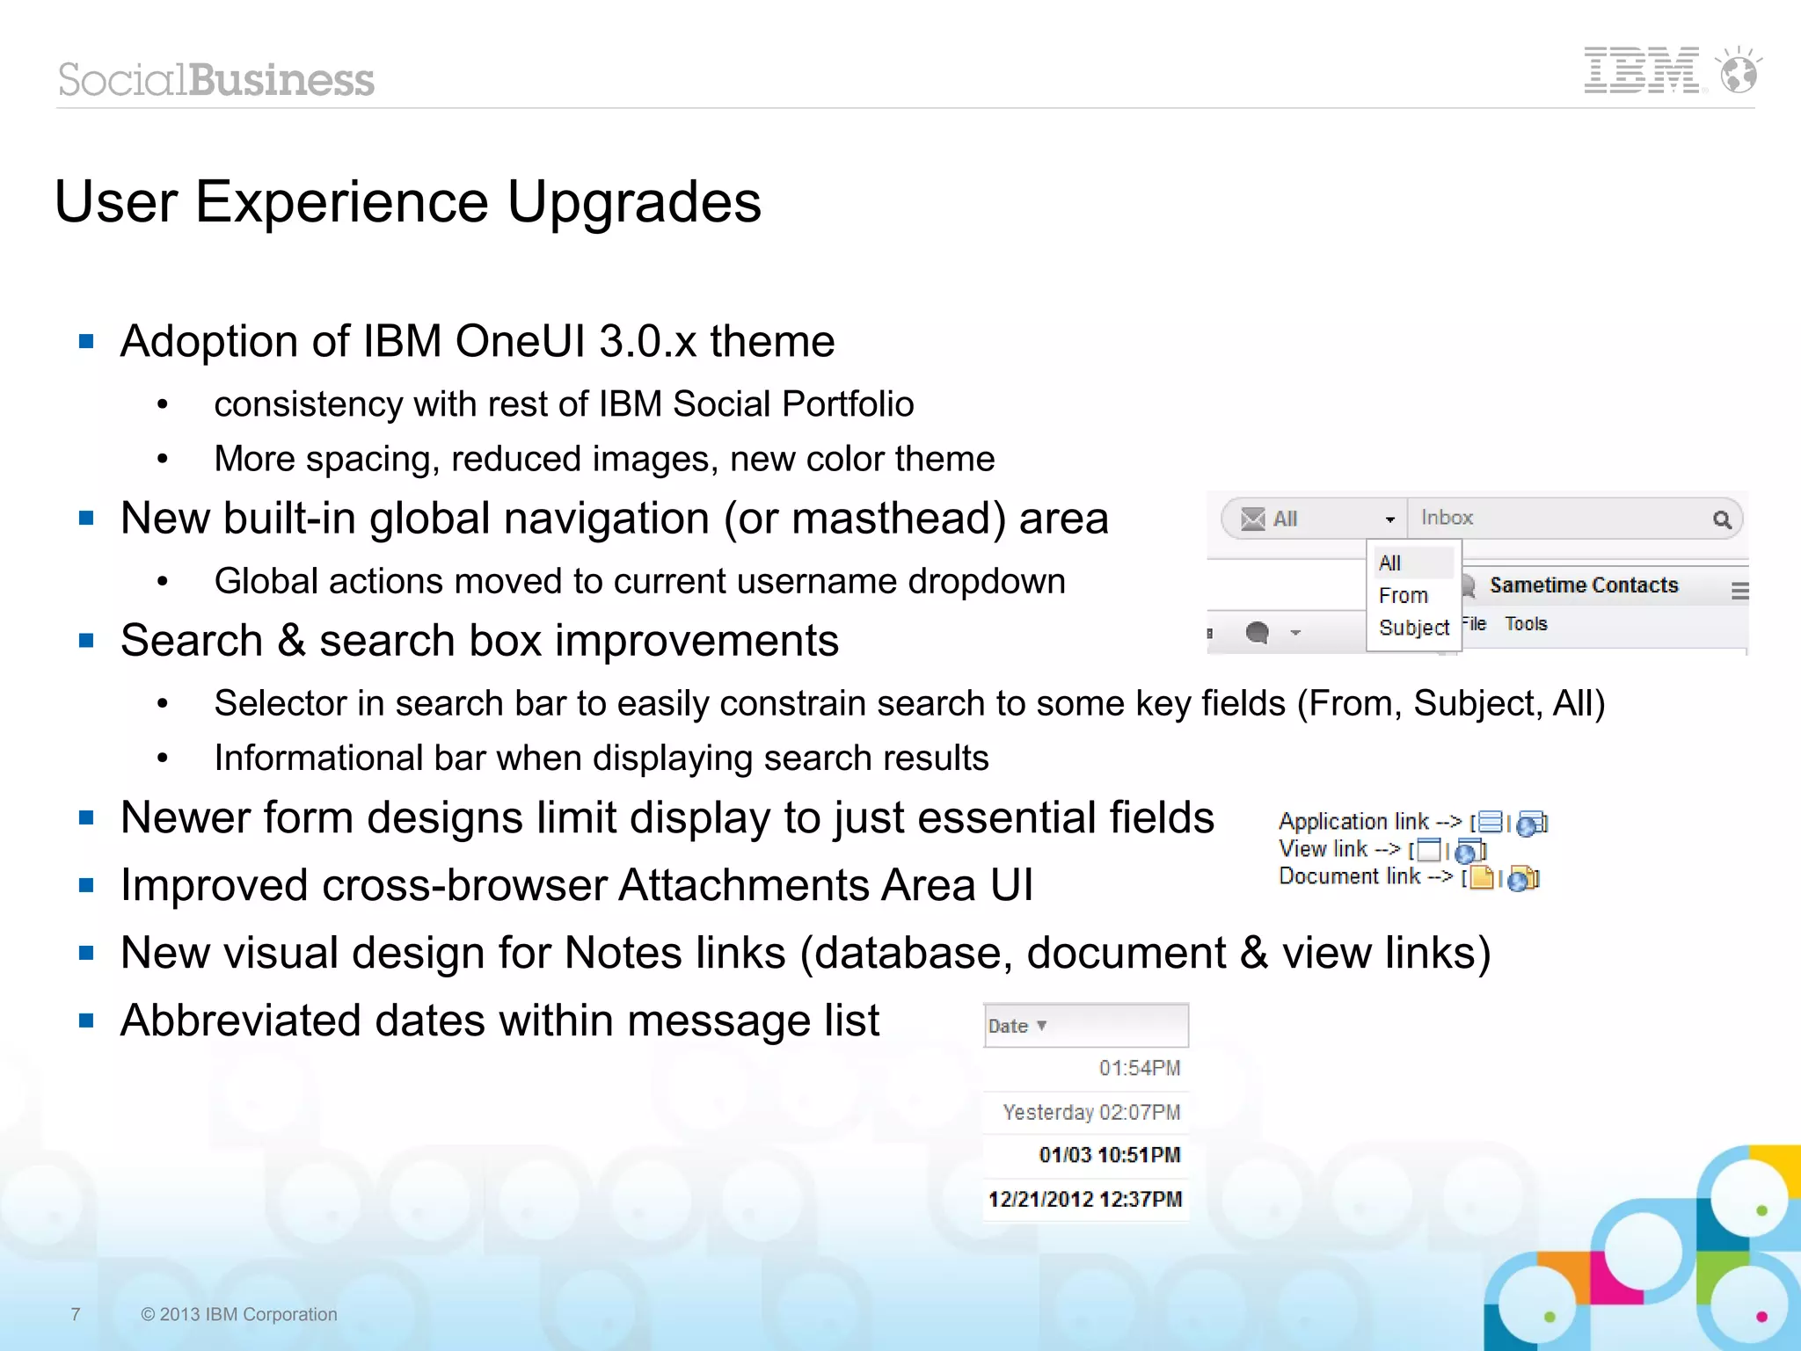Select the 01/03 10:51PM unread date row
The height and width of the screenshot is (1351, 1801).
[x=1086, y=1155]
